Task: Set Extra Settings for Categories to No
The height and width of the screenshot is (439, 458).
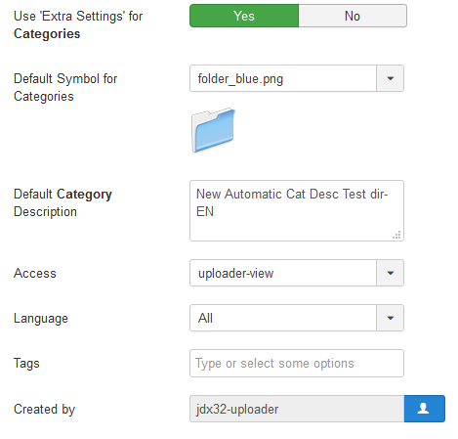Action: point(353,16)
